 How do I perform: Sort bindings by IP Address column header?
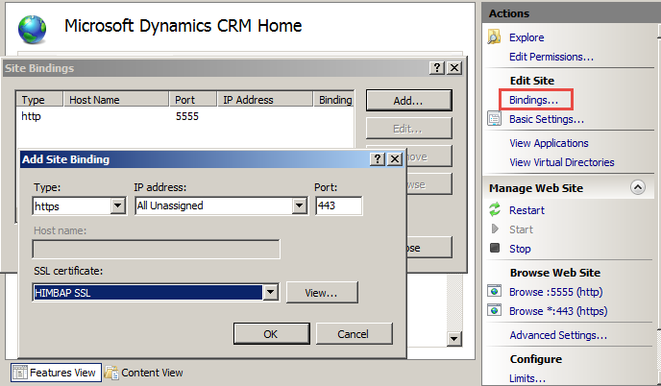(x=265, y=100)
